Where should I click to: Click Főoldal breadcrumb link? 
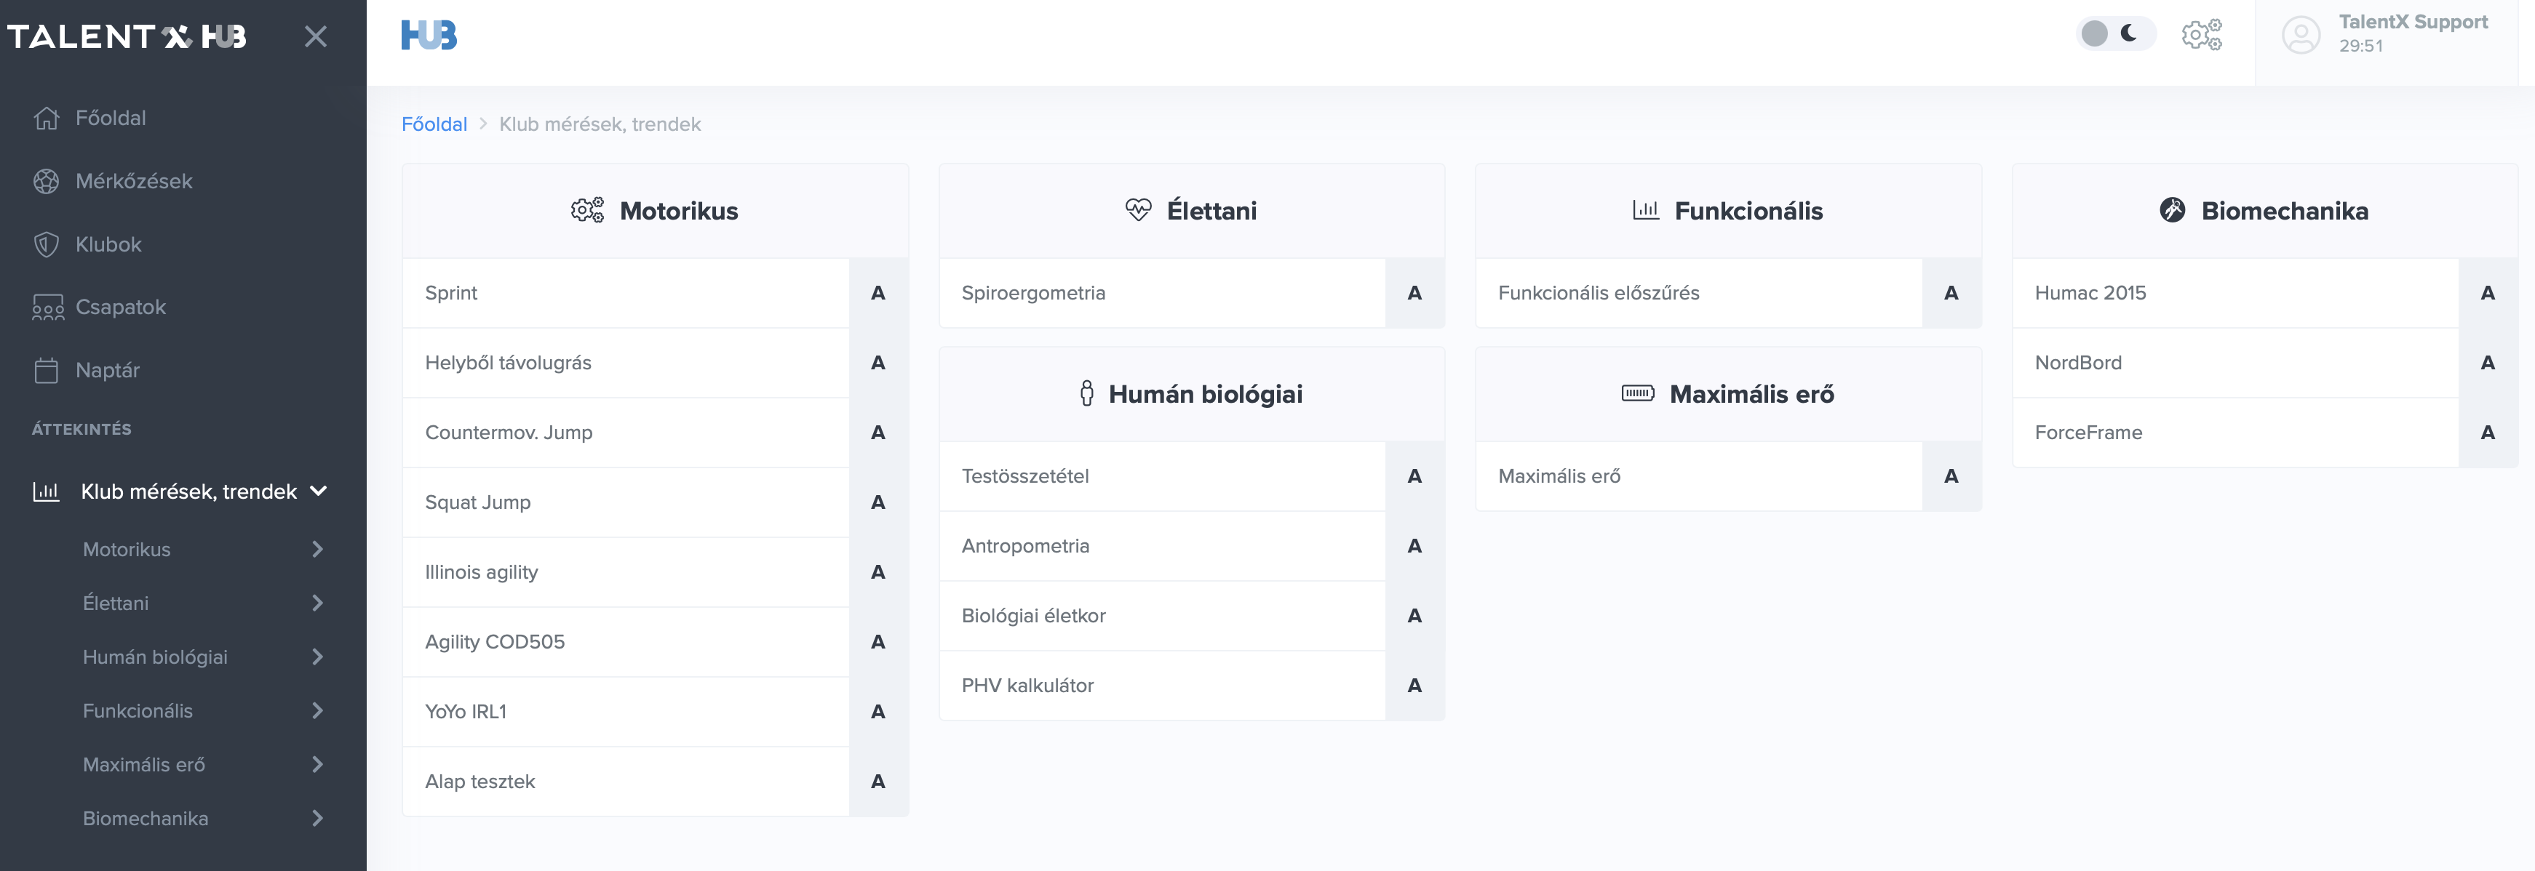coord(434,124)
